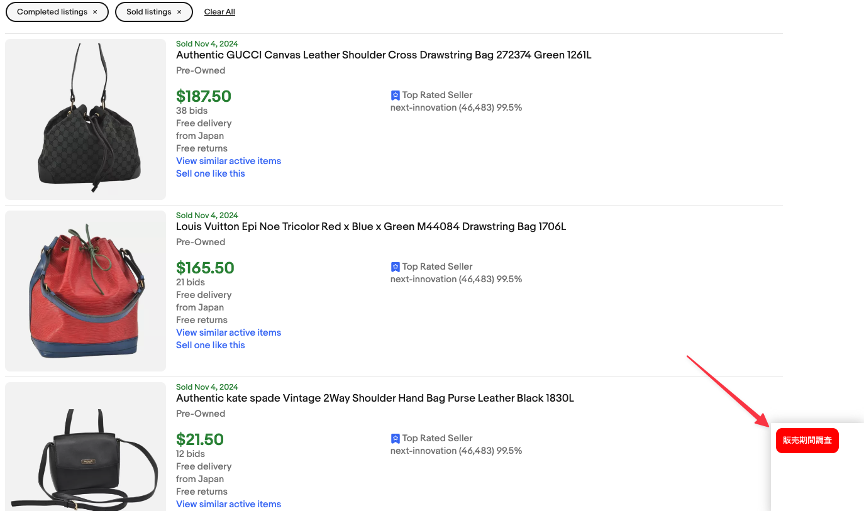Click Pre-Owned under the Louis Vuitton title
The width and height of the screenshot is (864, 511).
201,242
